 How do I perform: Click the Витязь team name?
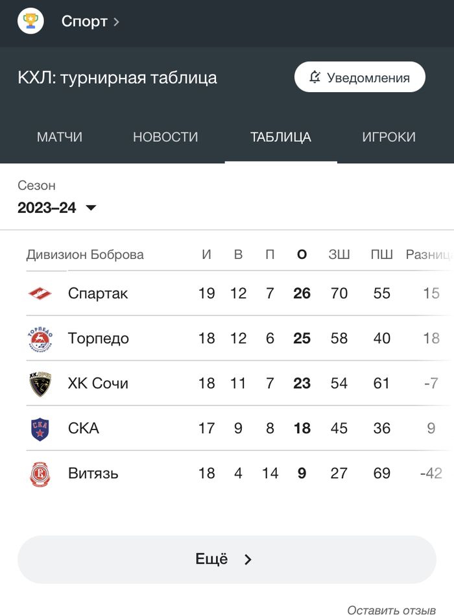click(x=93, y=474)
